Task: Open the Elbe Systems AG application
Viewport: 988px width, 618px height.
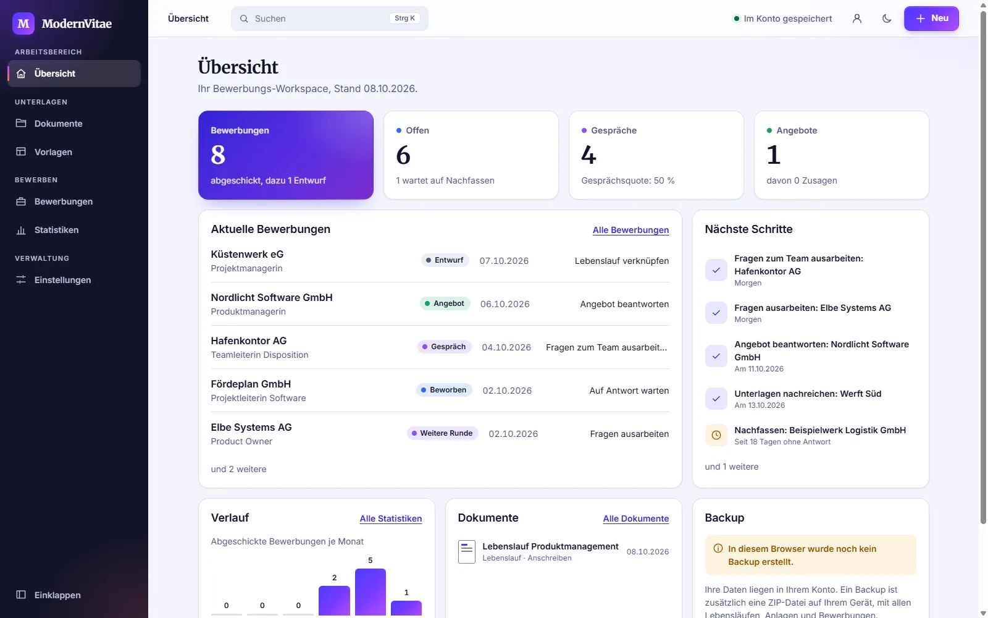Action: point(440,434)
